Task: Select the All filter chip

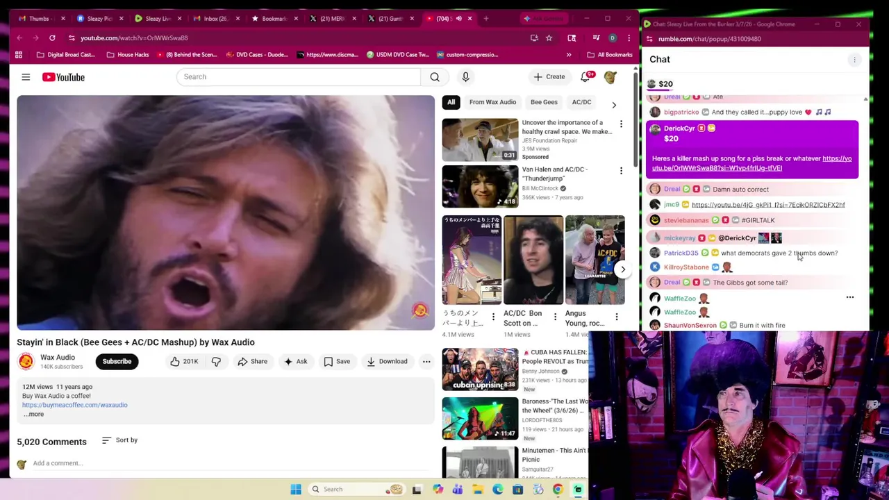Action: (451, 102)
